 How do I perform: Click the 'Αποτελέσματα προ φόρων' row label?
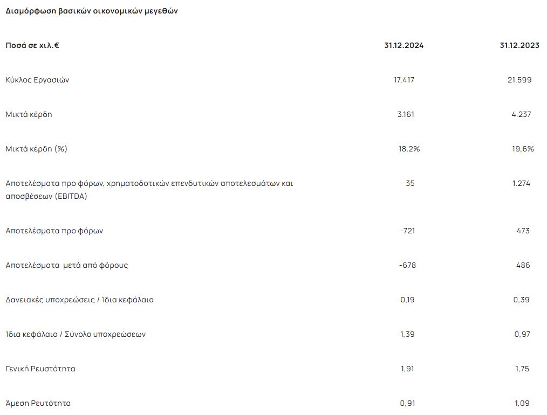click(x=54, y=231)
